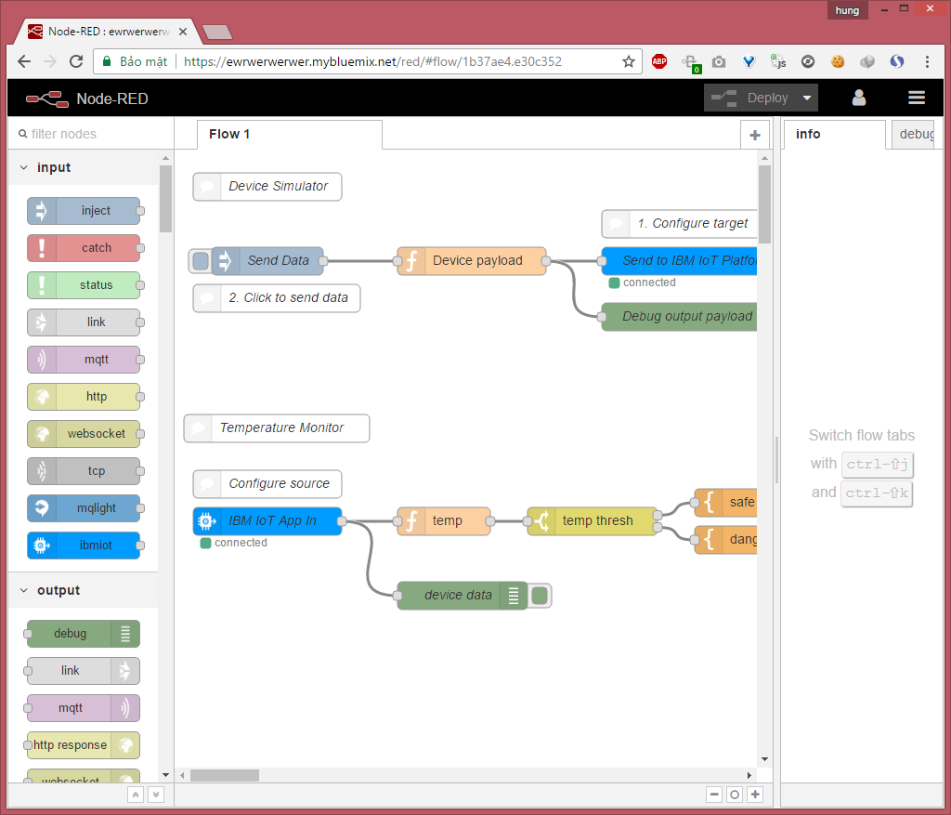Bookmark page with the star icon
Screen dimensions: 951x815
point(629,61)
